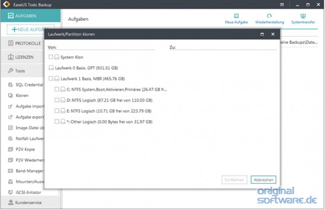This screenshot has width=325, height=210.
Task: Click the Image-Datei überprüfen icon
Action: tap(10, 128)
